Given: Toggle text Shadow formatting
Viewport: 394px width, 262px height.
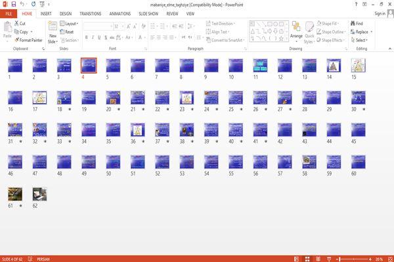Looking at the screenshot, I should click(106, 37).
